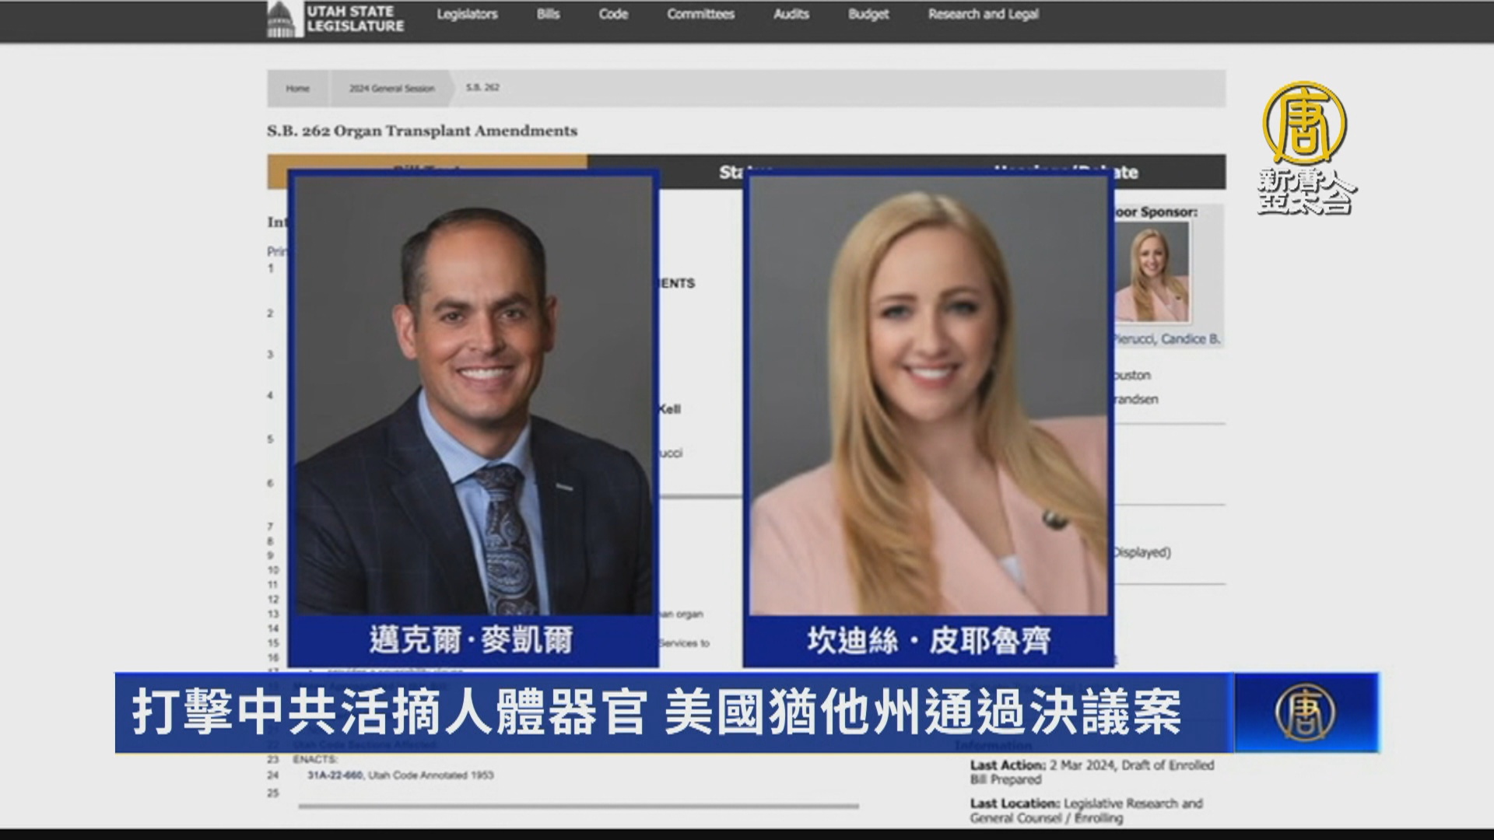1494x840 pixels.
Task: Click the small NTD logo beside the headline
Action: click(1305, 712)
